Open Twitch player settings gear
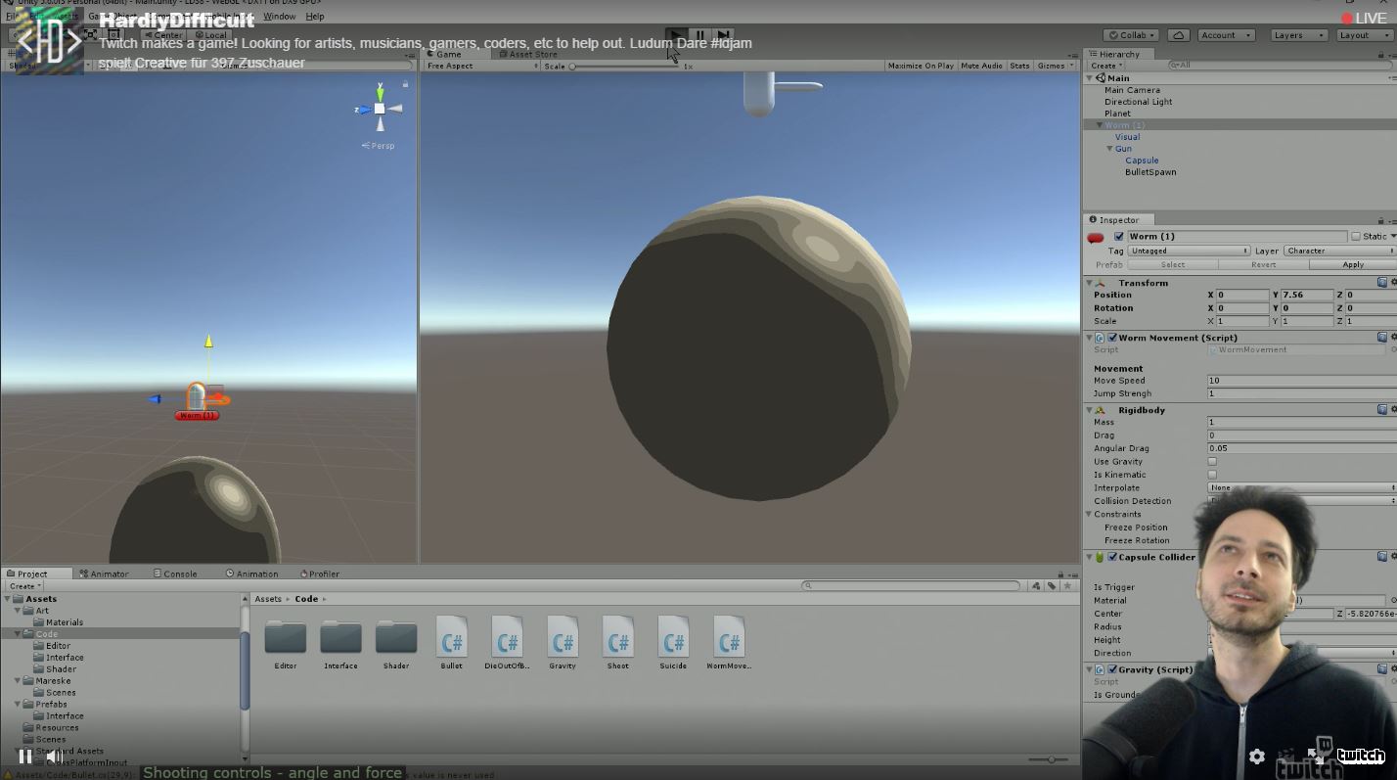This screenshot has width=1397, height=780. coord(1257,756)
